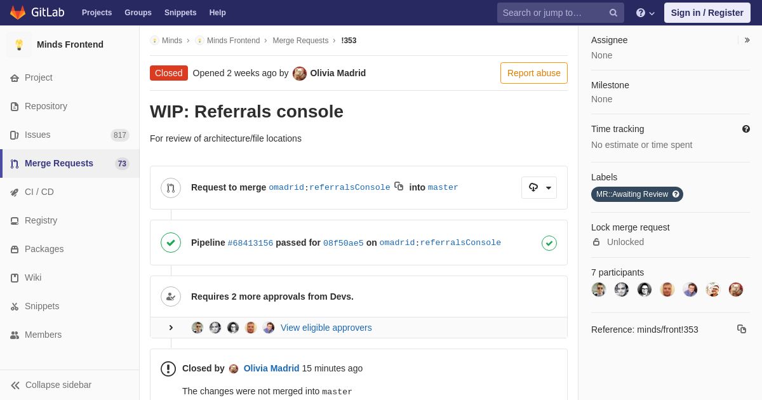Click the seventh participant avatar

tap(736, 290)
